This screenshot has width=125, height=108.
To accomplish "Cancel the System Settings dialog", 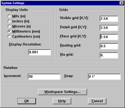I will pos(97,101).
